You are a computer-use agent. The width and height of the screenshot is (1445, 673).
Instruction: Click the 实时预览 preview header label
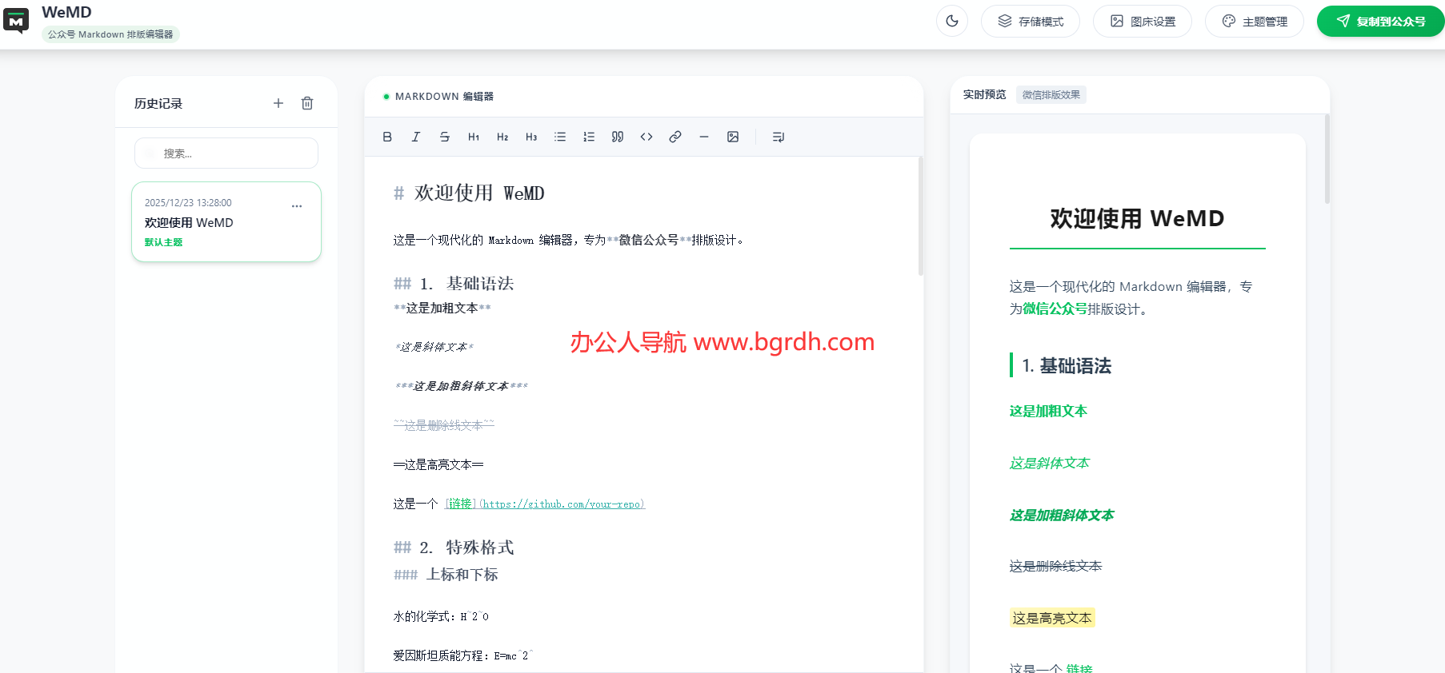[984, 94]
